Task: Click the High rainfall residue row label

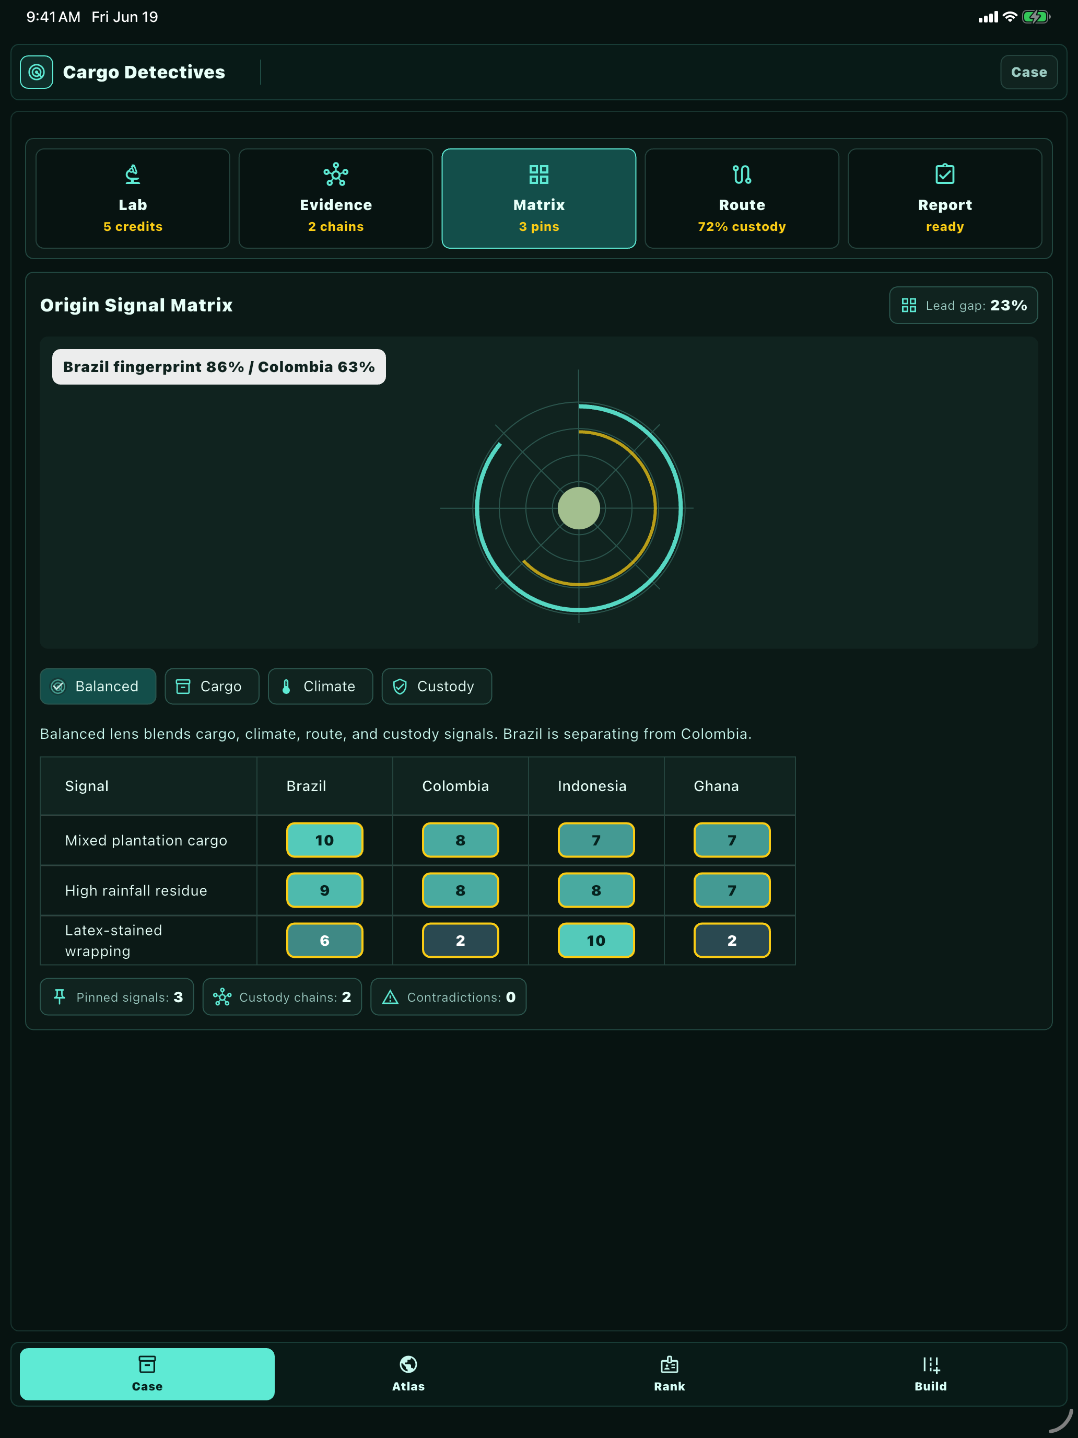Action: [136, 890]
